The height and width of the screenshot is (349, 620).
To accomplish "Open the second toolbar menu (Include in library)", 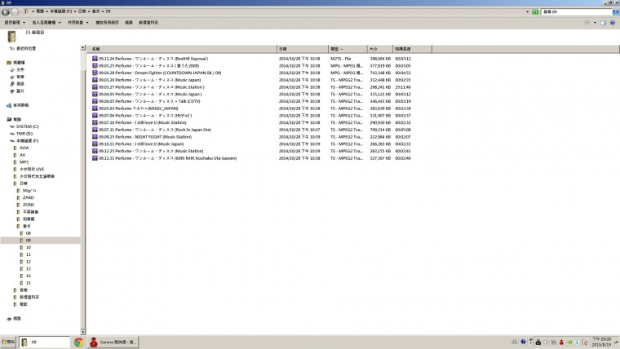I will click(x=46, y=23).
